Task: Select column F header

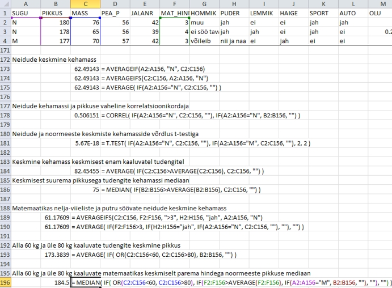Action: click(175, 4)
